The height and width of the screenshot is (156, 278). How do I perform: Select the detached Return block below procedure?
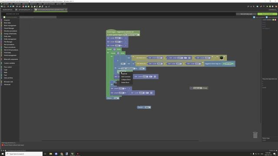(x=144, y=107)
